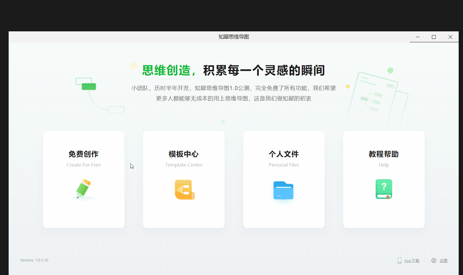
Task: Click the "Create For Free" subtitle
Action: click(84, 165)
